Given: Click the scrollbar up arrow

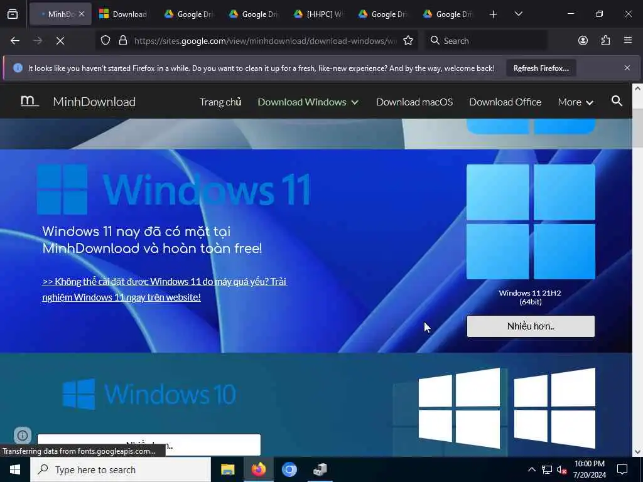Looking at the screenshot, I should pyautogui.click(x=637, y=88).
